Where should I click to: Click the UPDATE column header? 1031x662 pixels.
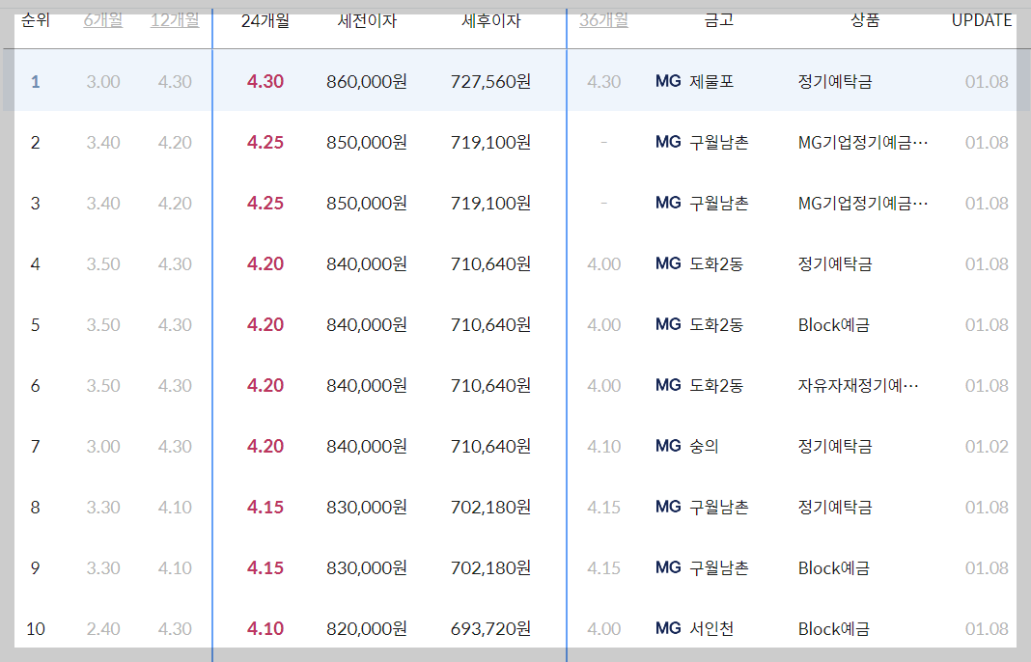[980, 20]
